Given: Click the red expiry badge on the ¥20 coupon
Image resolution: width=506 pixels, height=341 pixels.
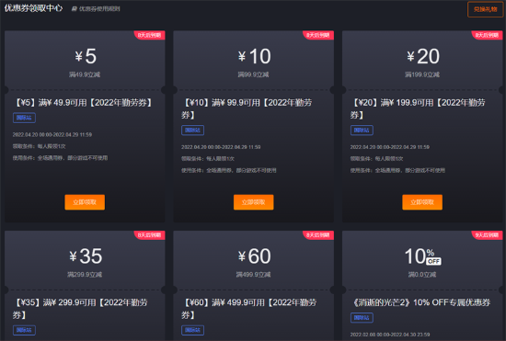Looking at the screenshot, I should (487, 35).
